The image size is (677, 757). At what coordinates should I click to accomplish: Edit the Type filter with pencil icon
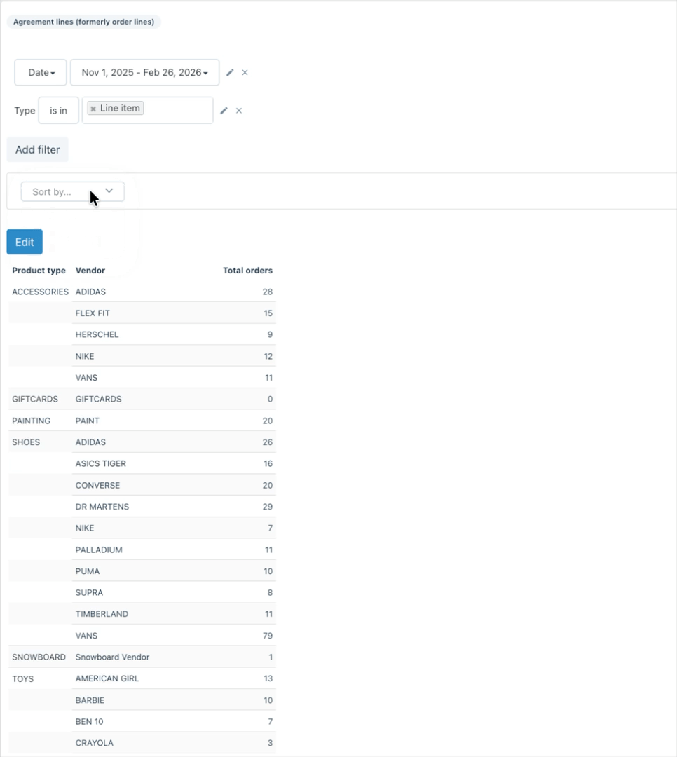pos(224,111)
